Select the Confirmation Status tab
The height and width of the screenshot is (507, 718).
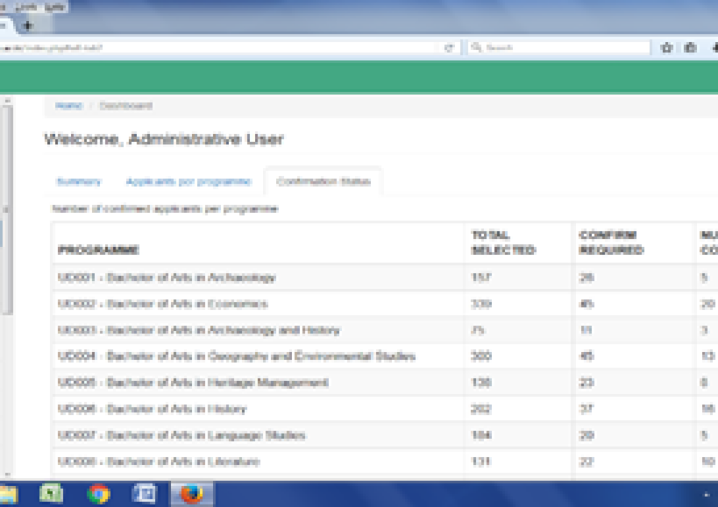click(323, 182)
